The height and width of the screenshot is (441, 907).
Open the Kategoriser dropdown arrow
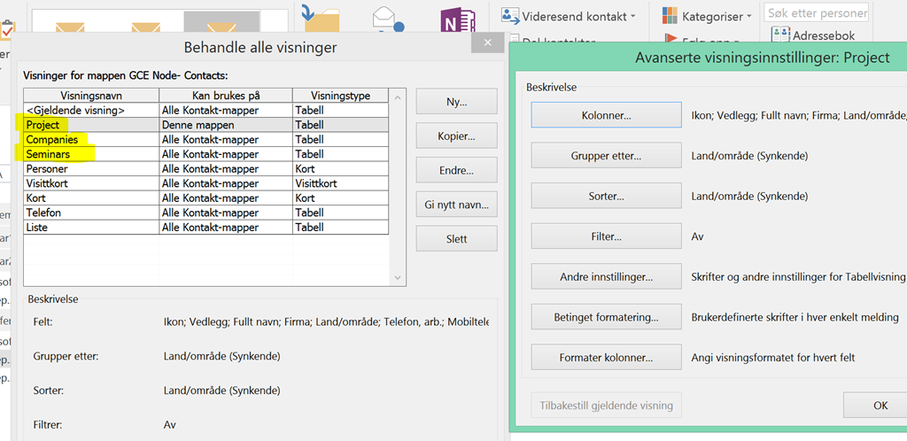(x=749, y=17)
